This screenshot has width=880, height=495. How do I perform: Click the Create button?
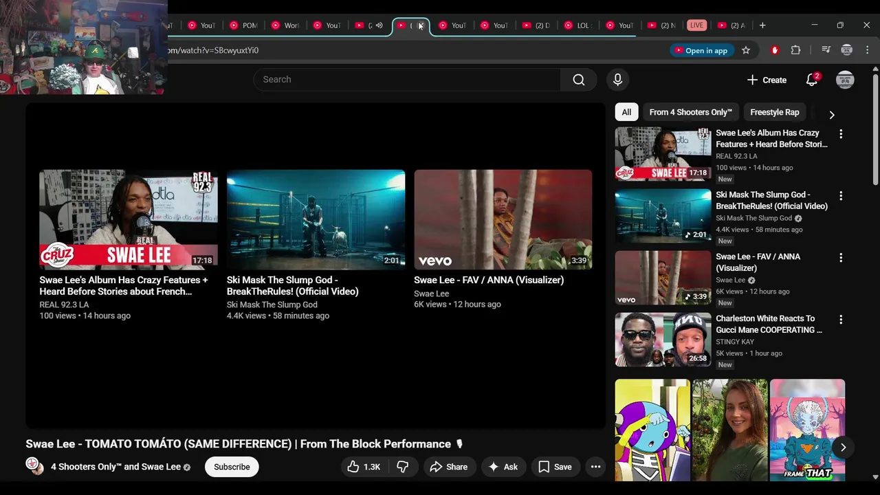coord(767,80)
